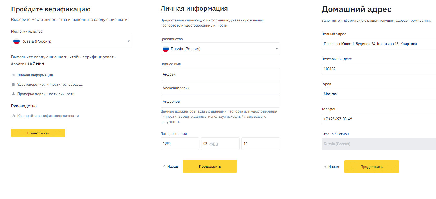Viewport: 436px width, 199px height.
Task: Open the Место жительства country dropdown
Action: (x=128, y=41)
